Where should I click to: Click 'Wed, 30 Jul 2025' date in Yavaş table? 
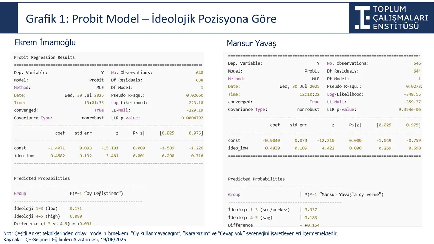click(300, 86)
